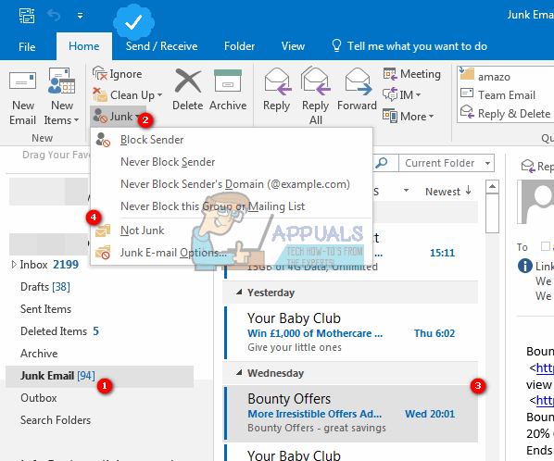This screenshot has height=461, width=554.
Task: Open the Your Baby Club email from Thu 6:02
Action: 351,332
